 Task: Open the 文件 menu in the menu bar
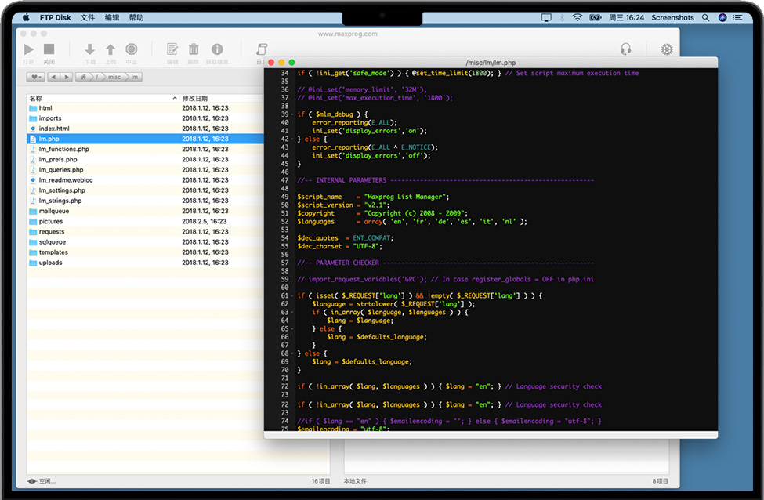click(x=87, y=17)
